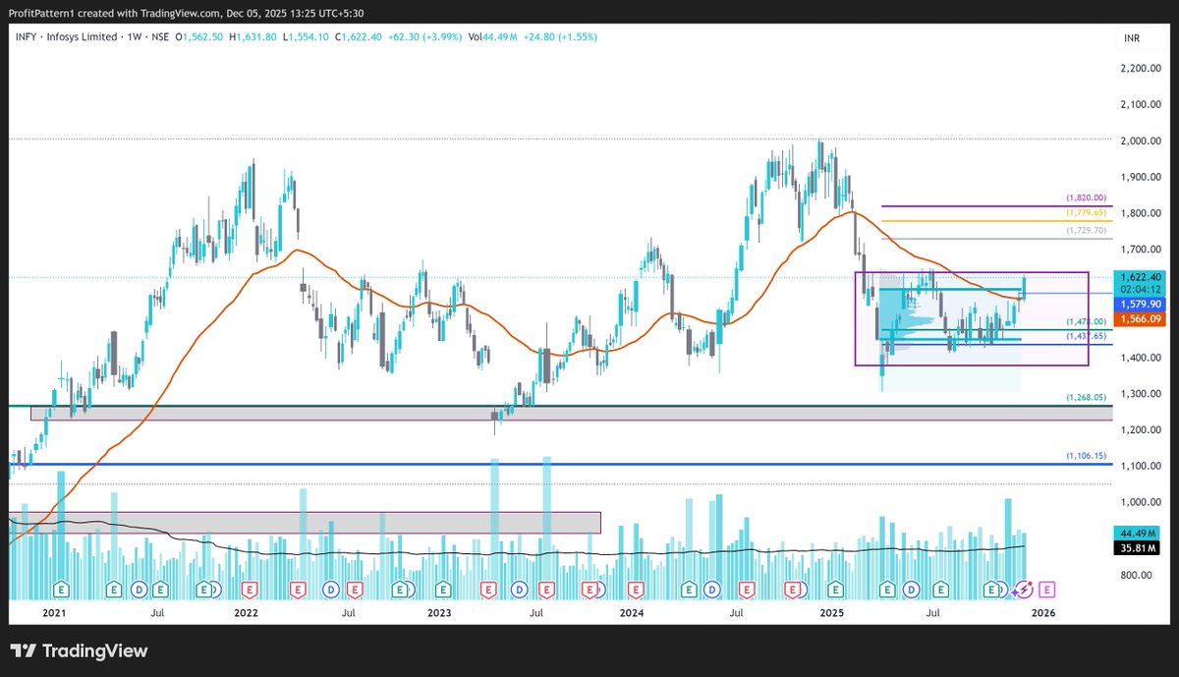Click the volume label 44.49M on the axis
Image resolution: width=1179 pixels, height=677 pixels.
1141,533
